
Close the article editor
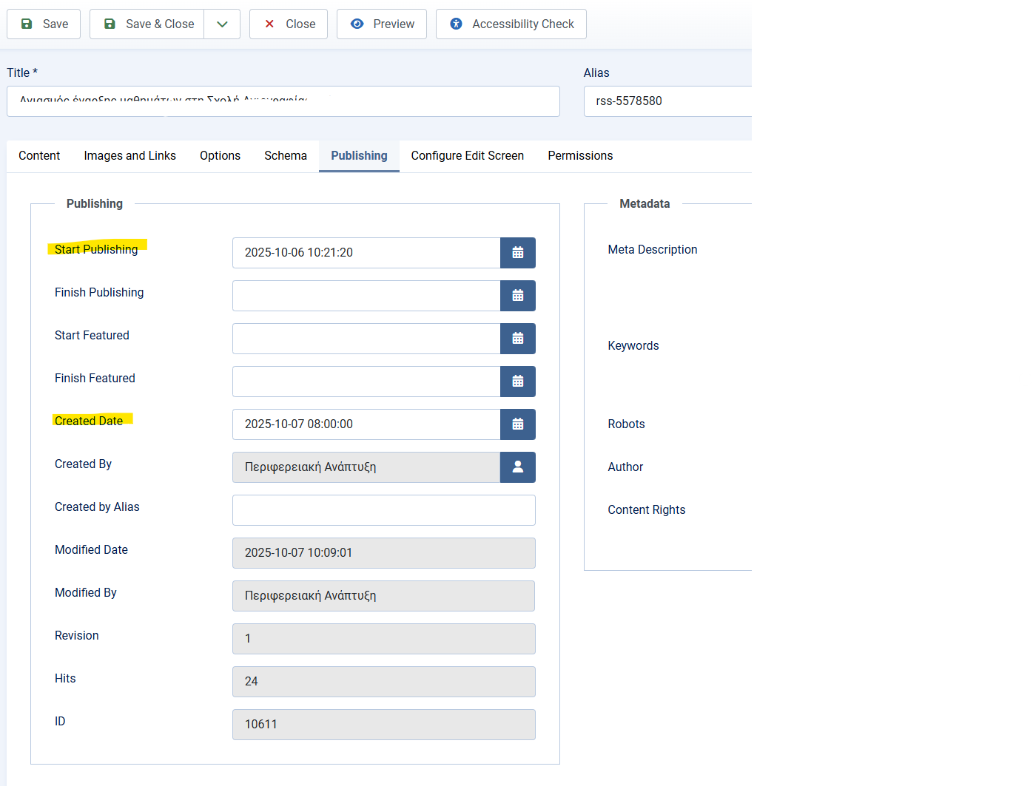[x=289, y=24]
